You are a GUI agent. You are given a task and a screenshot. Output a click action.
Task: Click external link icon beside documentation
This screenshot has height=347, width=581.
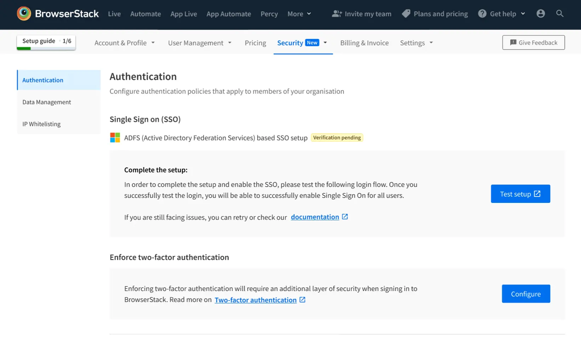pyautogui.click(x=345, y=217)
